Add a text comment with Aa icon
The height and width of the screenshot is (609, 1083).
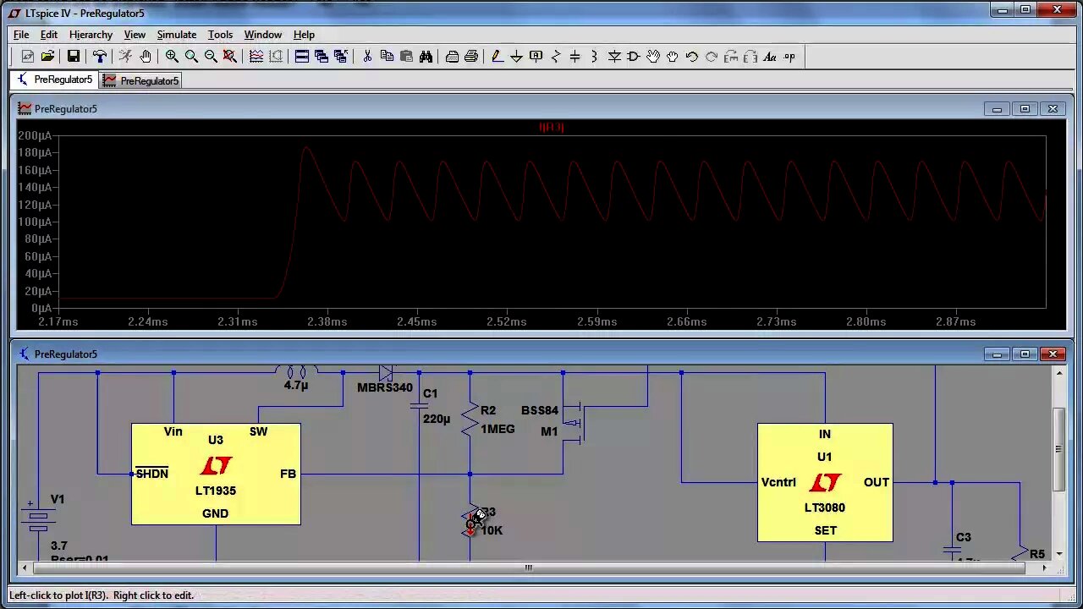coord(770,57)
